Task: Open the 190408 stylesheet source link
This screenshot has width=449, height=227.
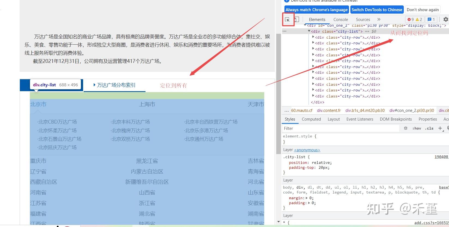Action: (x=441, y=157)
